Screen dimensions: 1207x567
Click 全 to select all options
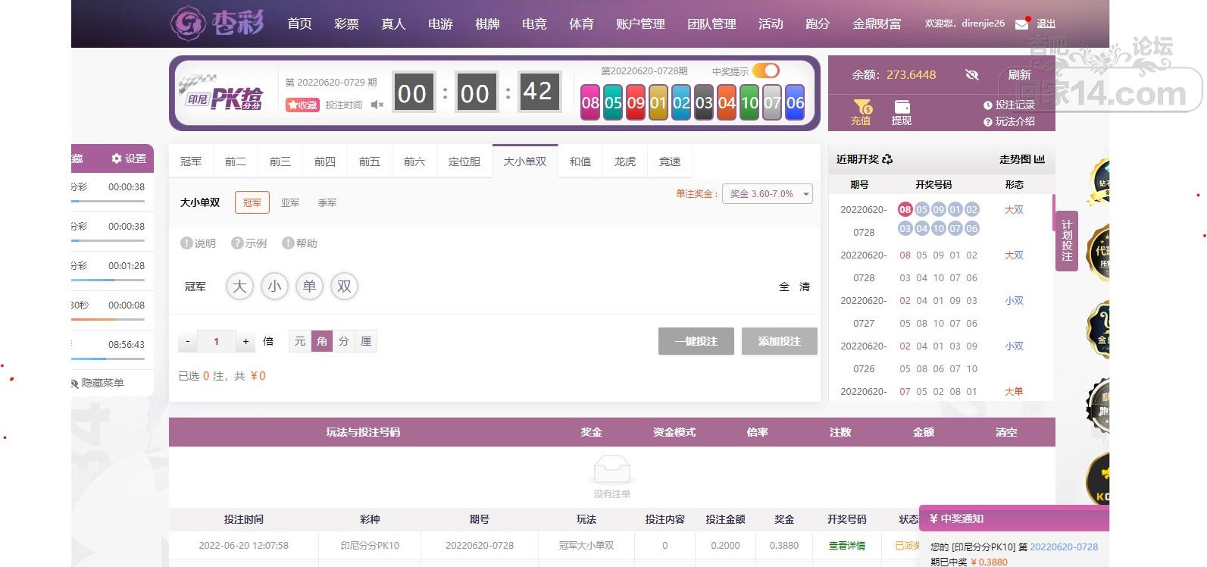(x=784, y=287)
